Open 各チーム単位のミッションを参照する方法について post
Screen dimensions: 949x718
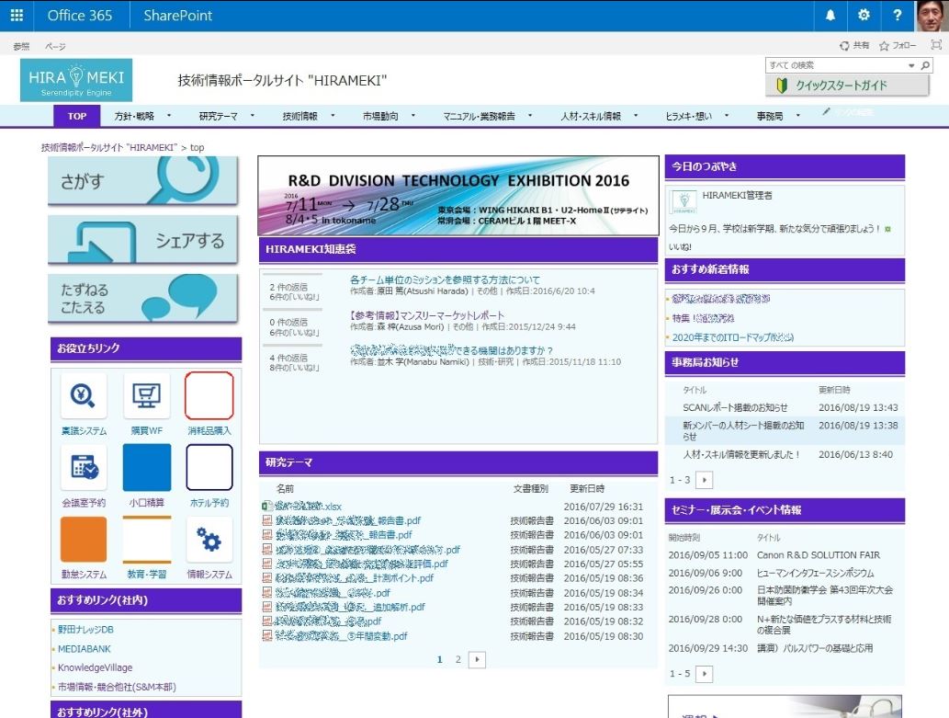click(445, 279)
